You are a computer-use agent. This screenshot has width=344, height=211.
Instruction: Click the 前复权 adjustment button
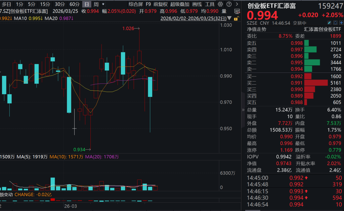[161, 4]
